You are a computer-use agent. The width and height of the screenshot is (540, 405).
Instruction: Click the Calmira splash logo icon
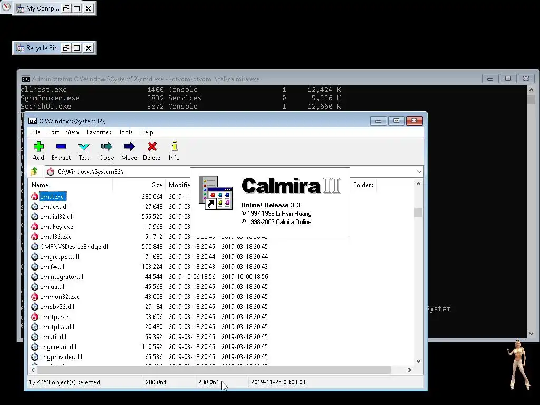[216, 192]
